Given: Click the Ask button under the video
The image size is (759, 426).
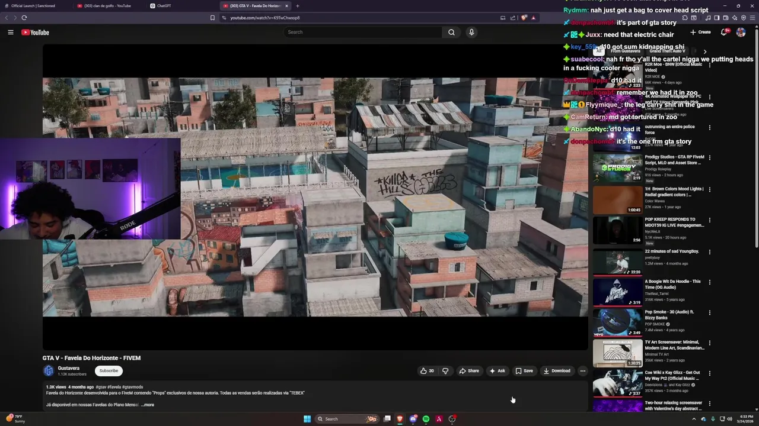Looking at the screenshot, I should (x=497, y=371).
